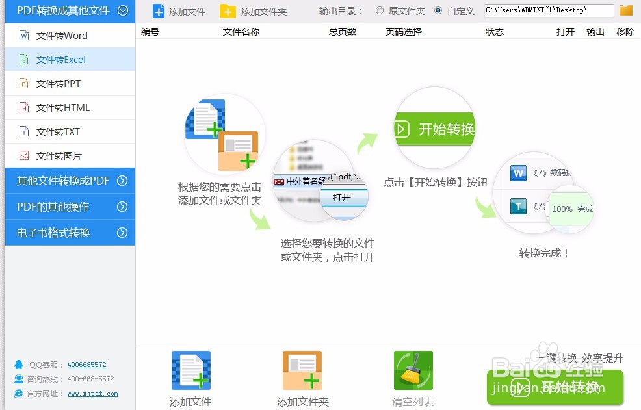Click the large 添加文件夹 icon at bottom
Viewport: 641px width, 410px height.
coord(302,370)
